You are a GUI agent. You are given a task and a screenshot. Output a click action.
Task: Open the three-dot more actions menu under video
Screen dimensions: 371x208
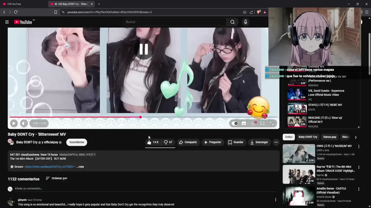click(276, 142)
